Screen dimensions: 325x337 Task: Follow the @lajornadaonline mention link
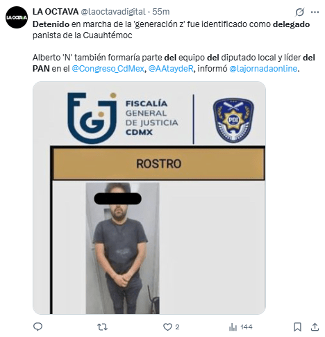pyautogui.click(x=263, y=69)
